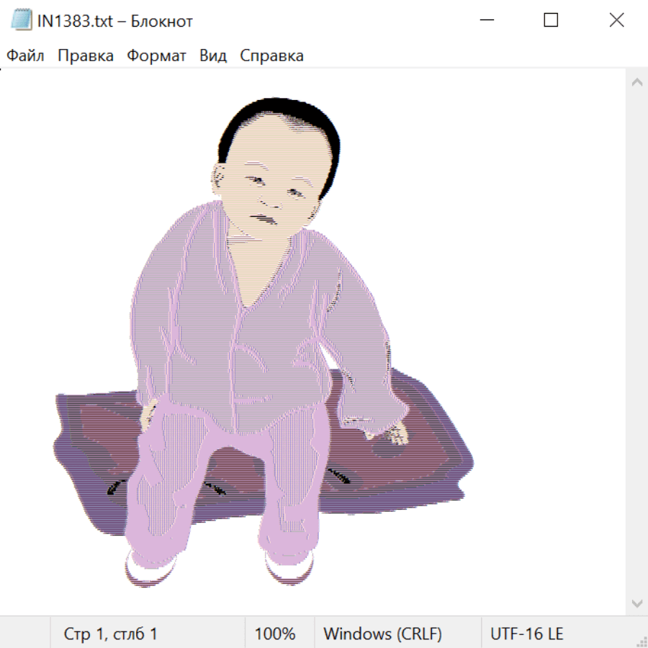Place cursor on the baby's black hair
The image size is (648, 648).
[281, 109]
